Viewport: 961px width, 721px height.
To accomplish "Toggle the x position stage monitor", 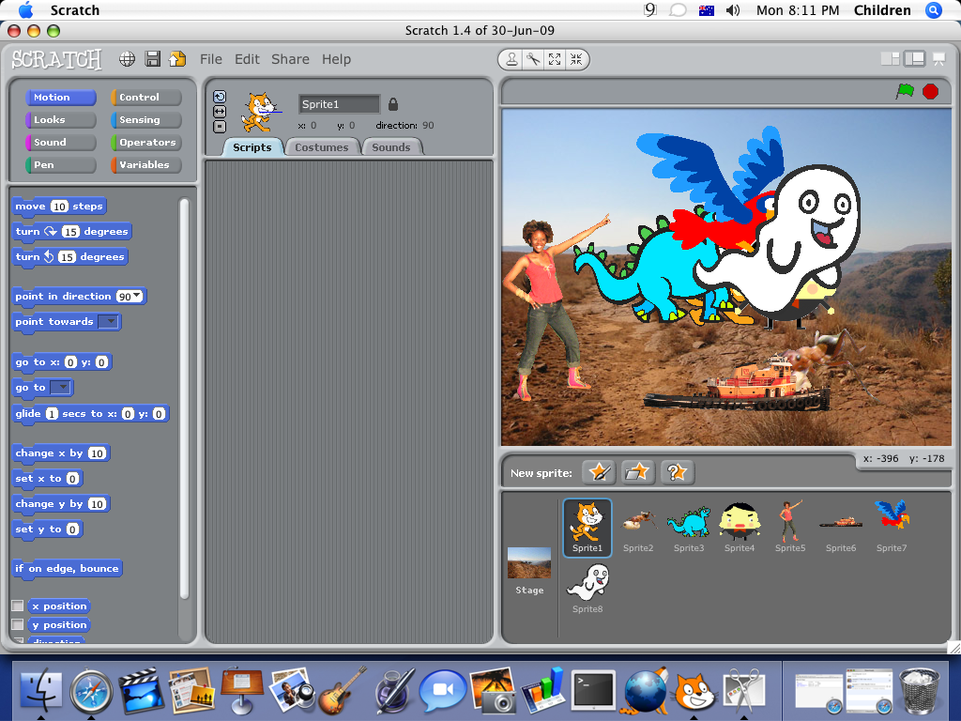I will pos(16,606).
